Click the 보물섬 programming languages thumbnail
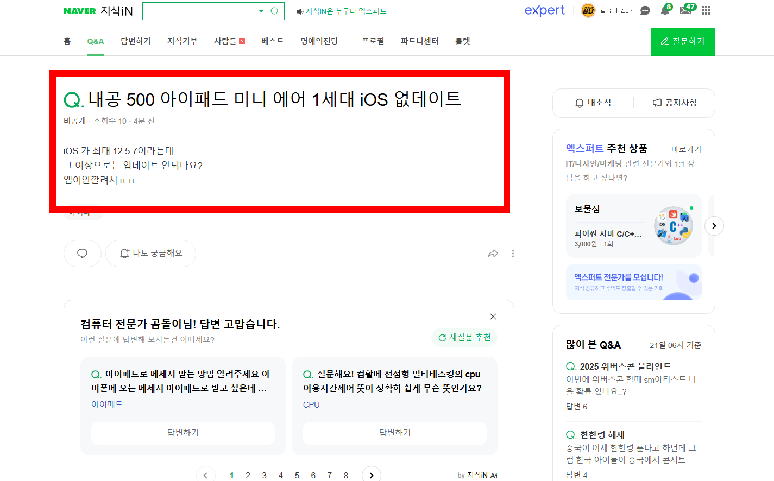The height and width of the screenshot is (481, 774). pos(674,226)
